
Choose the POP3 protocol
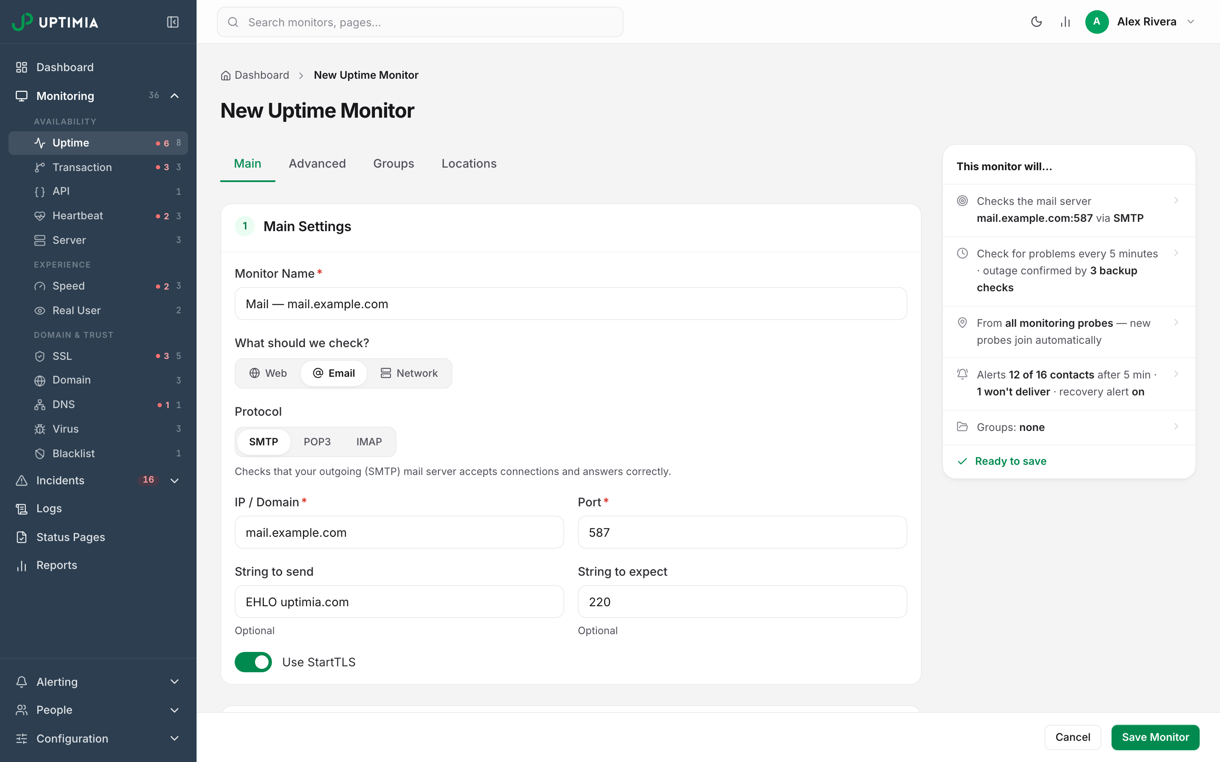point(317,442)
